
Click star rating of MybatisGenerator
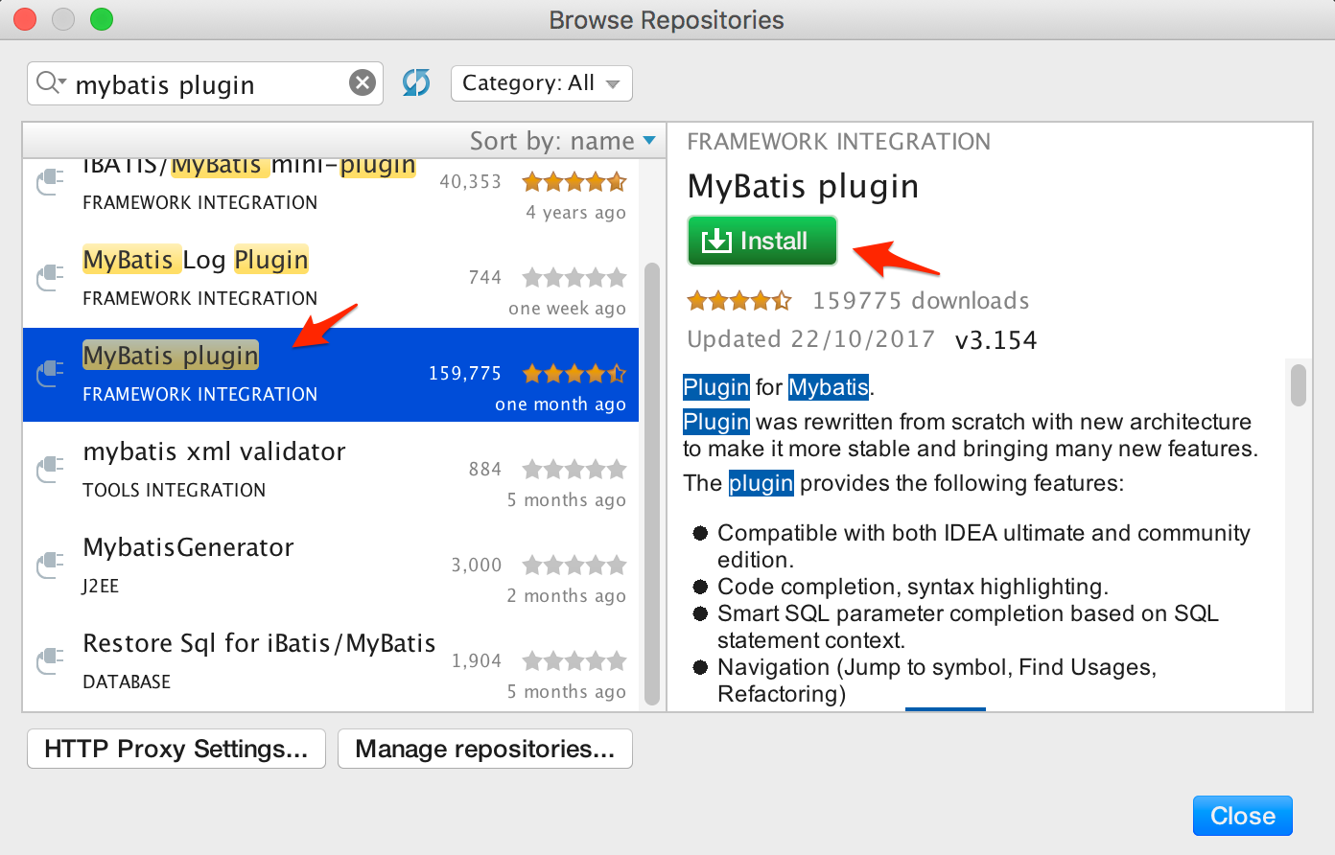[x=574, y=566]
